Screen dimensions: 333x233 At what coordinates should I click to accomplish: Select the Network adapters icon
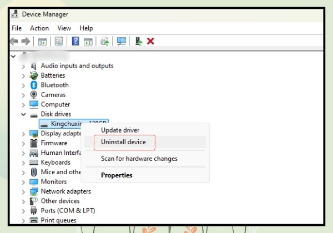(34, 191)
